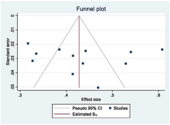The width and height of the screenshot is (170, 125).
Task: Click the .4 tick label on x-axis
Action: coord(66,95)
